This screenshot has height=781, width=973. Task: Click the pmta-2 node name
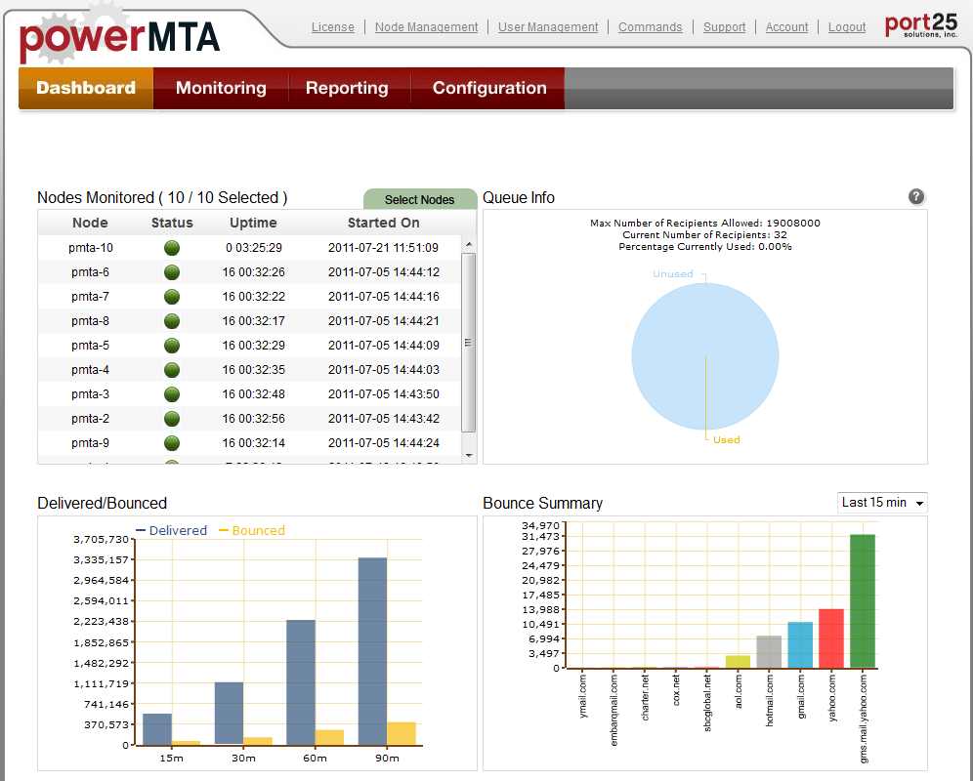coord(90,419)
